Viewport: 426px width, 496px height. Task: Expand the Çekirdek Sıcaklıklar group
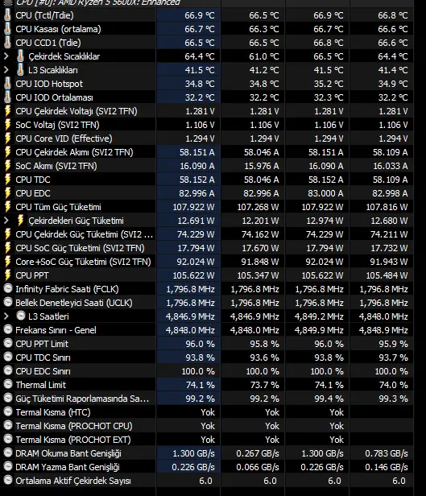click(x=6, y=56)
